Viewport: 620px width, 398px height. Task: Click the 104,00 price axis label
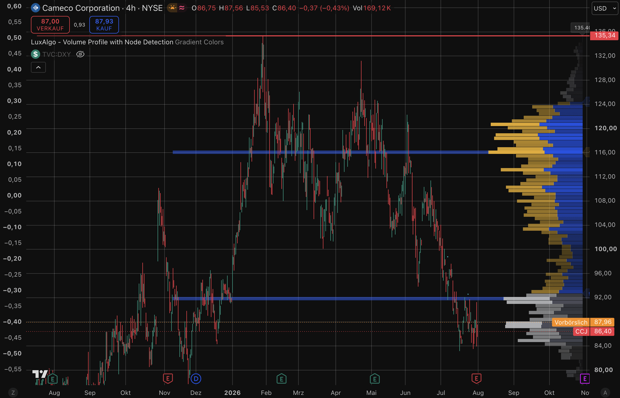pyautogui.click(x=605, y=225)
